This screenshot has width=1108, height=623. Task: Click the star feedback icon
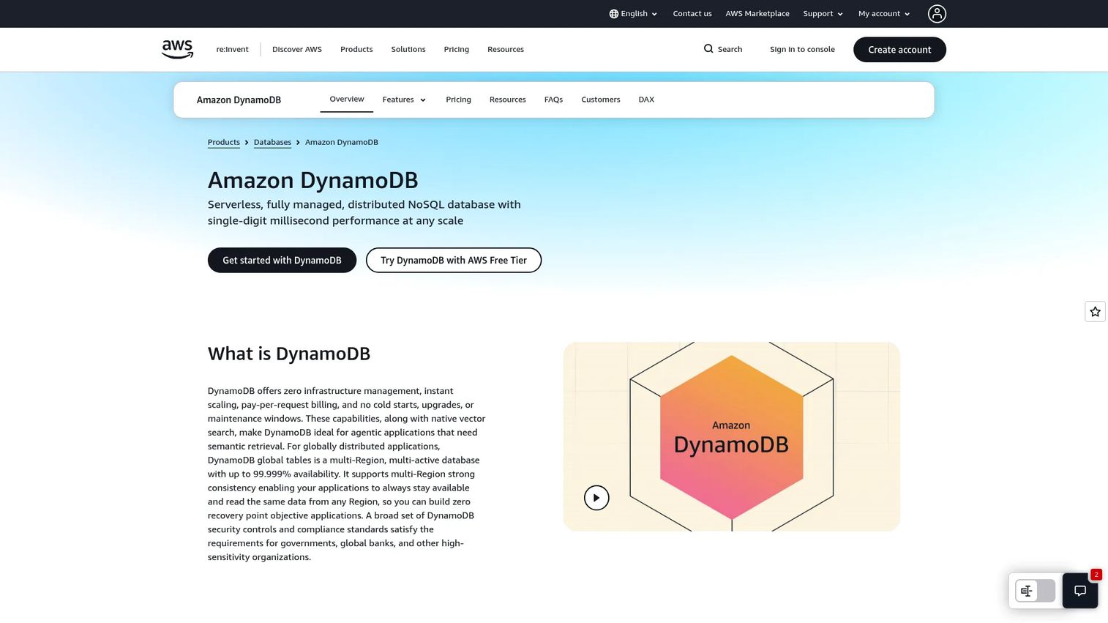tap(1095, 312)
